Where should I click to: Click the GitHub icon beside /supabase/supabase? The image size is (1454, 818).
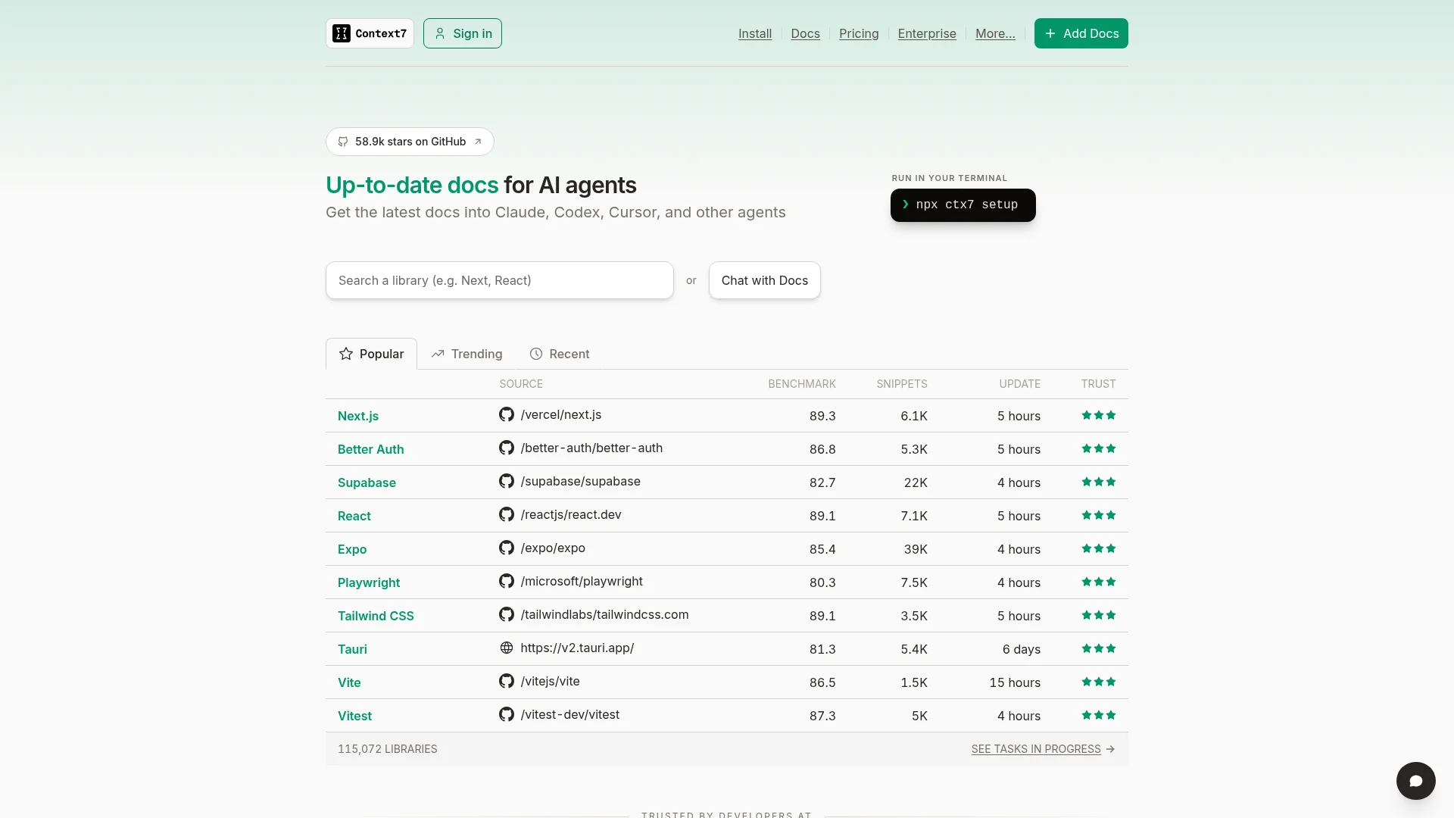(x=507, y=481)
